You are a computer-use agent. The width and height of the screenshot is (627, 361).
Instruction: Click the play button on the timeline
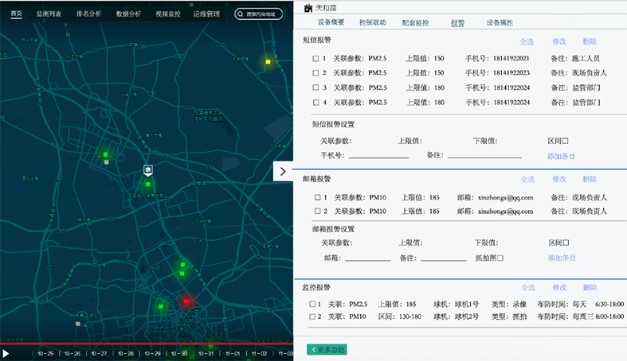6,353
